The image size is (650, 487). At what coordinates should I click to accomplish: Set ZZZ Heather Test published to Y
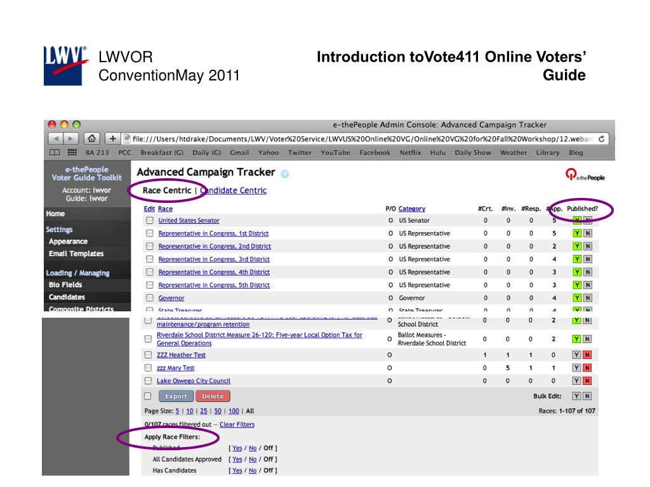(576, 355)
